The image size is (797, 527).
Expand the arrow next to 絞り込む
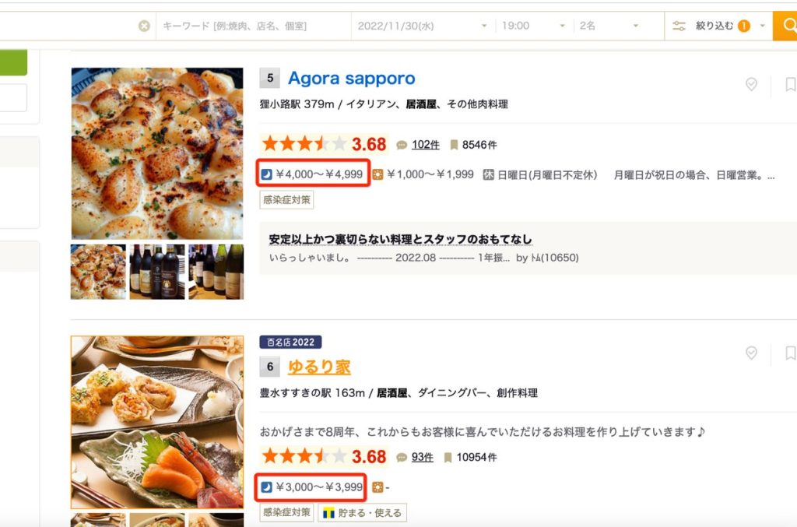point(763,26)
